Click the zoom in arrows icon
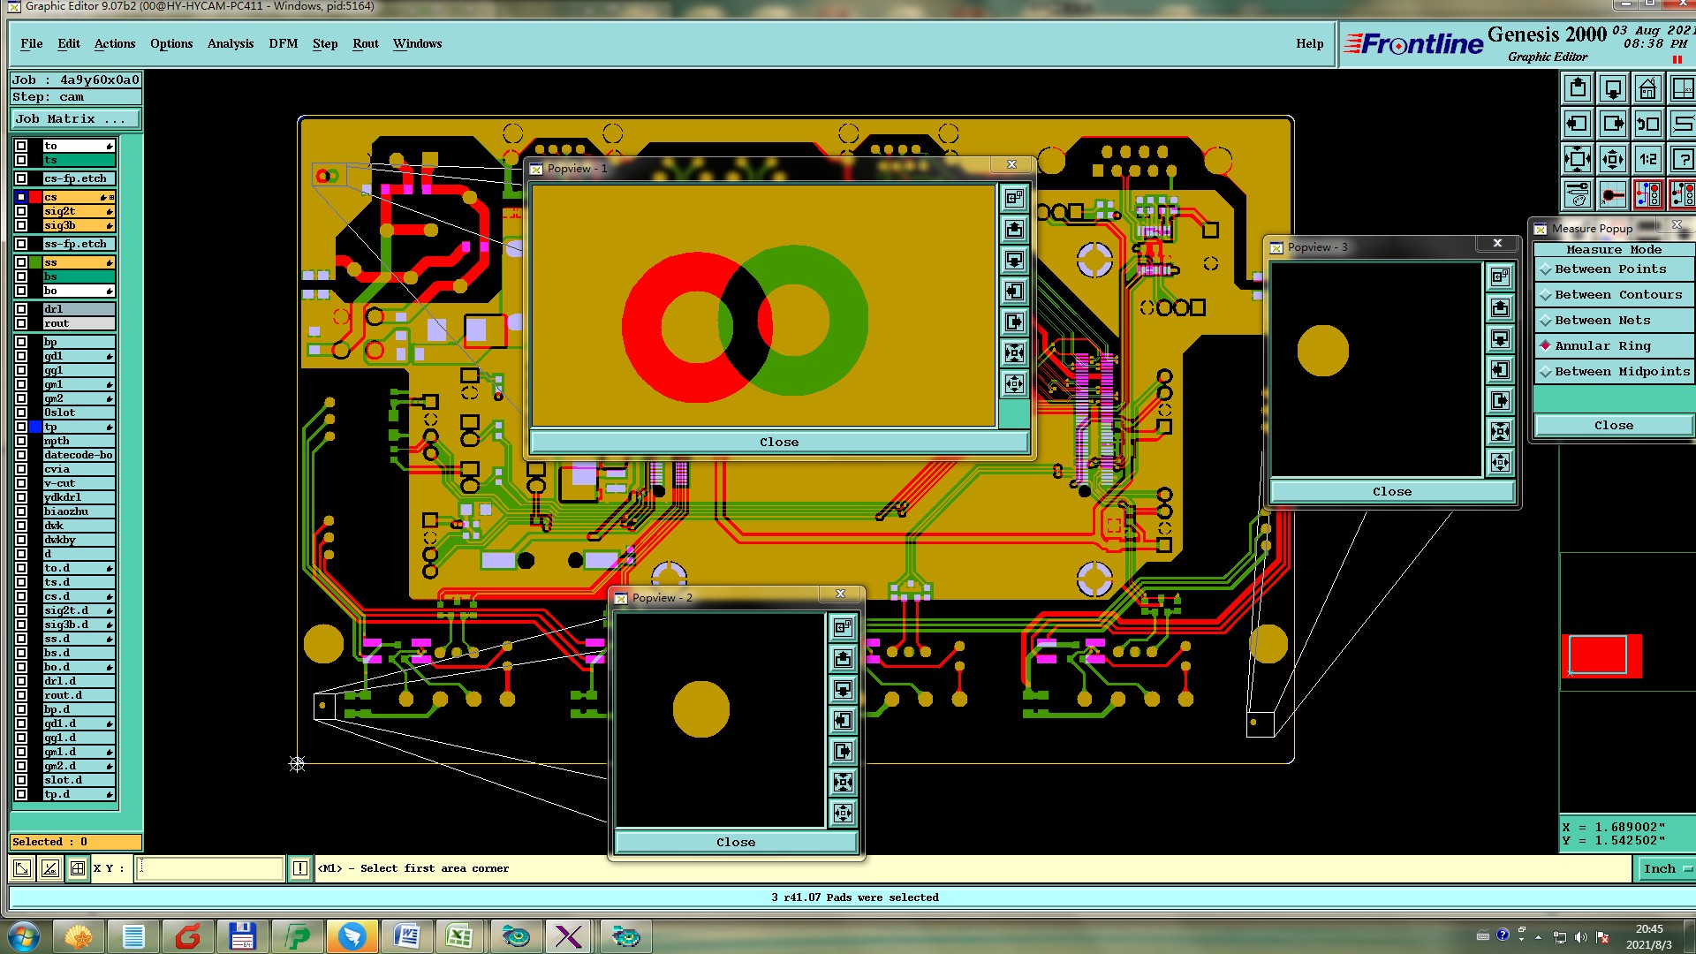Viewport: 1696px width, 954px height. pos(1578,160)
